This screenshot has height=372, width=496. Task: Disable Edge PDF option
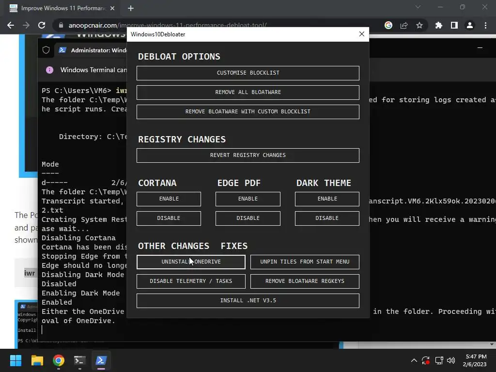pyautogui.click(x=248, y=218)
